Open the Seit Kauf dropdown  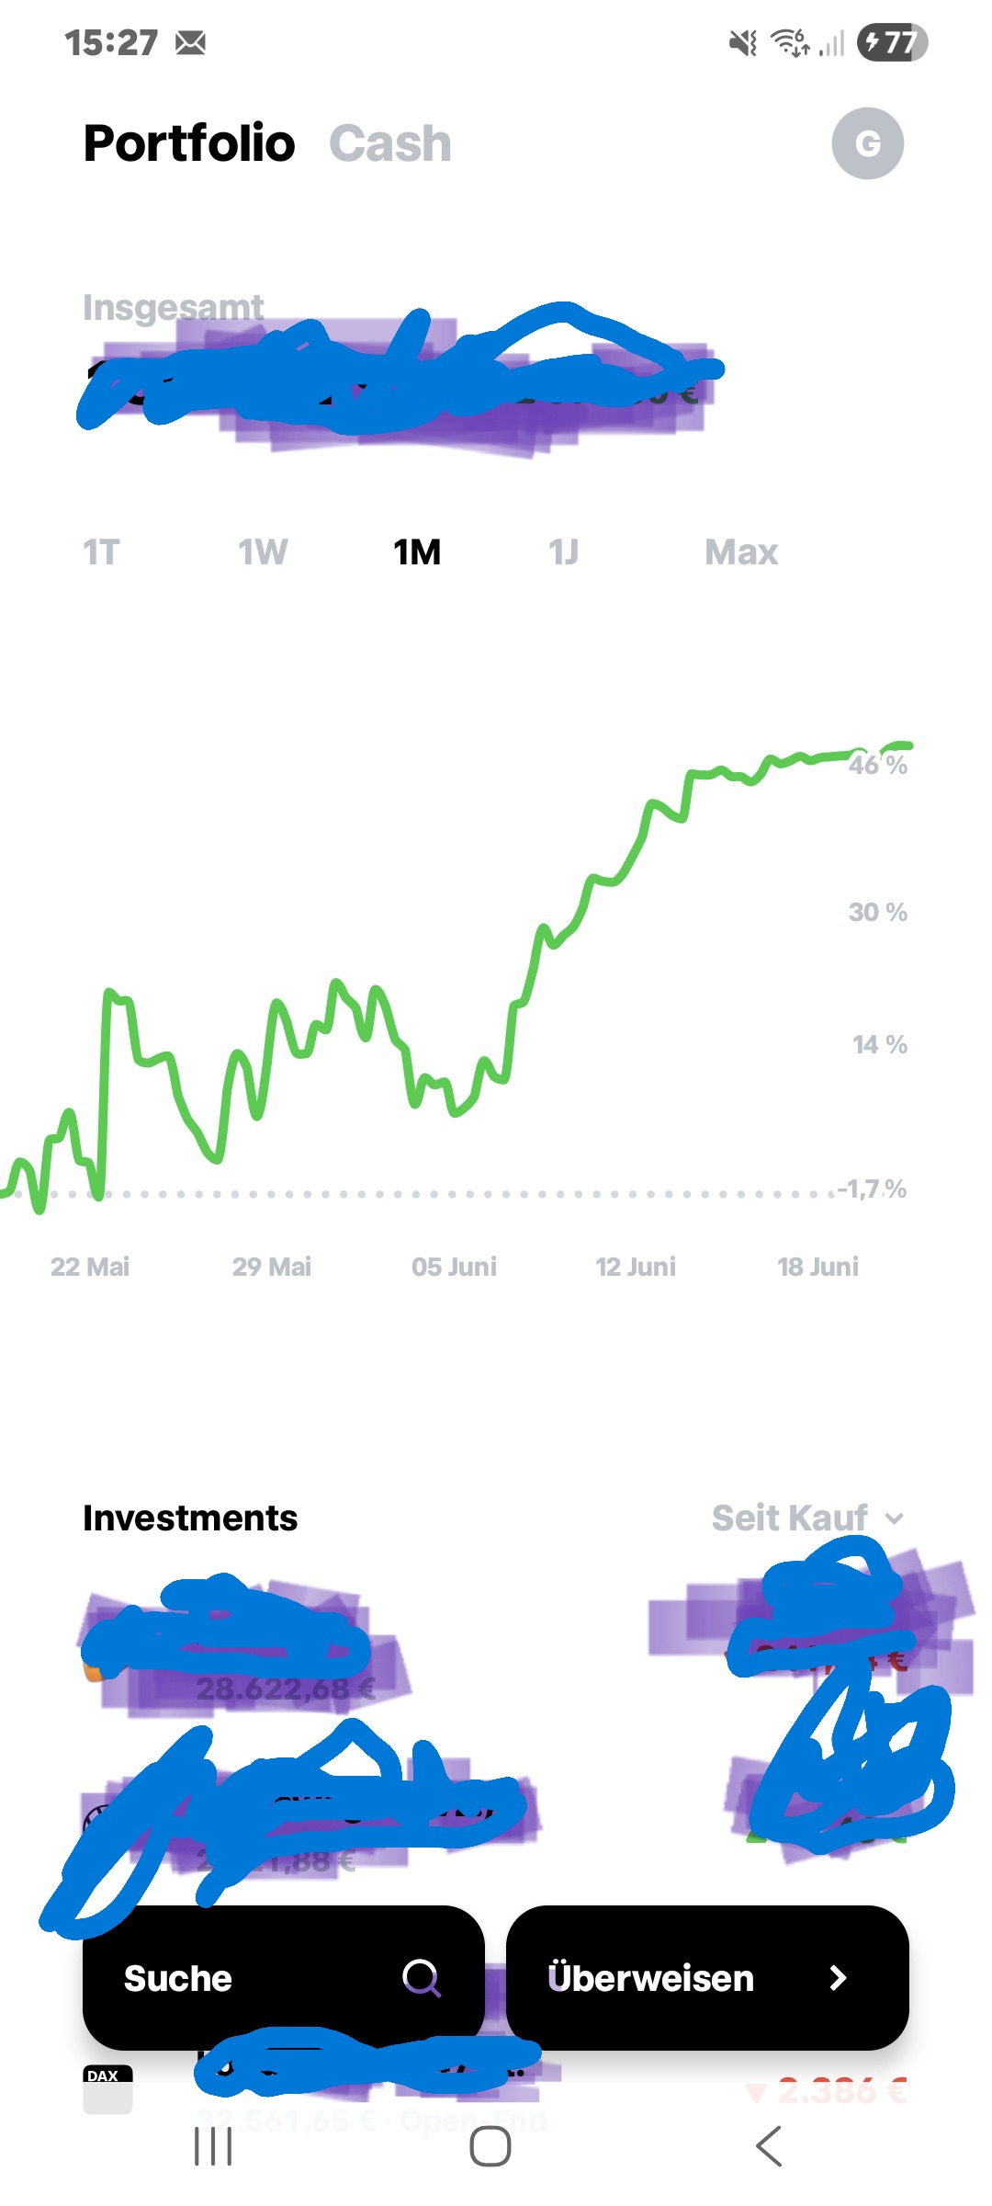pyautogui.click(x=790, y=1518)
